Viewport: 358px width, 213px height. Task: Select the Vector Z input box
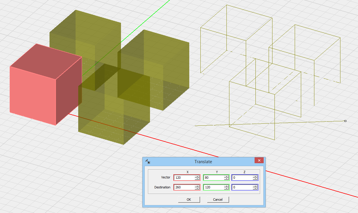coord(242,178)
